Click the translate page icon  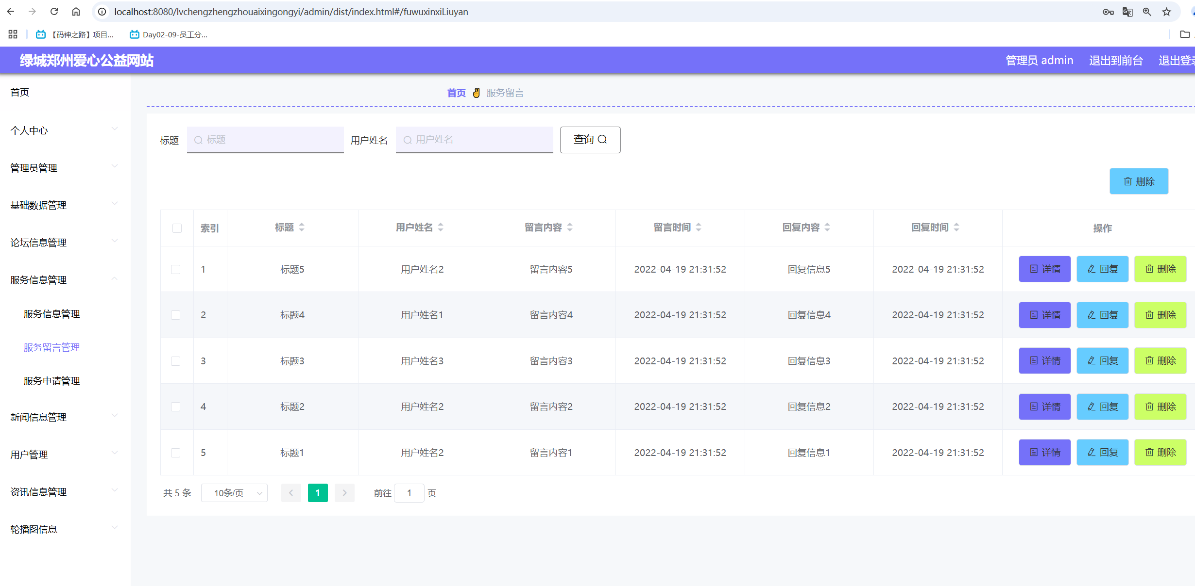[x=1127, y=12]
